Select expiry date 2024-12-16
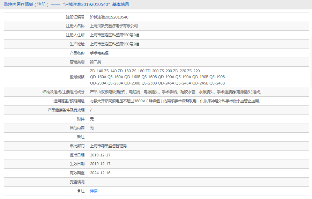The height and width of the screenshot is (199, 312). (x=100, y=173)
